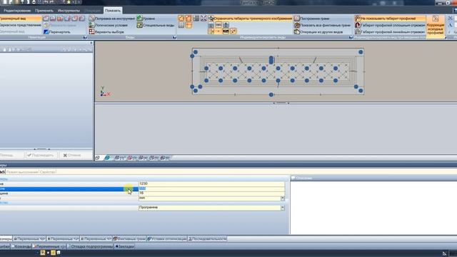
Task: Open the small orange dropdown arrow in ribbon
Action: click(x=219, y=31)
